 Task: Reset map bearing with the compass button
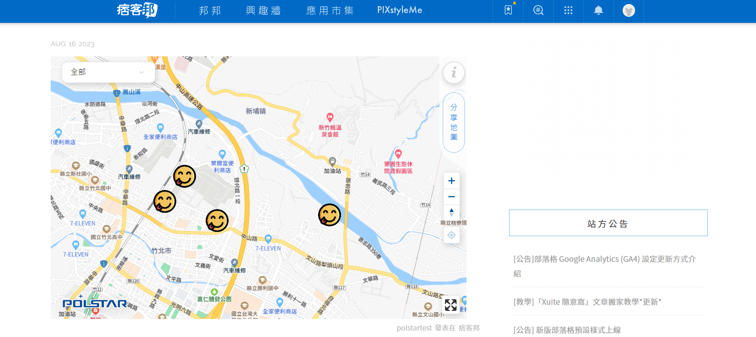tap(452, 212)
